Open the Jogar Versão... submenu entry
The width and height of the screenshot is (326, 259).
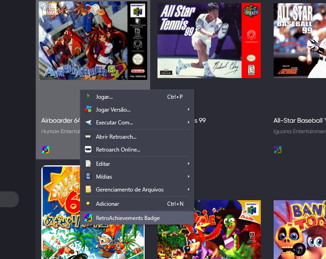click(137, 110)
